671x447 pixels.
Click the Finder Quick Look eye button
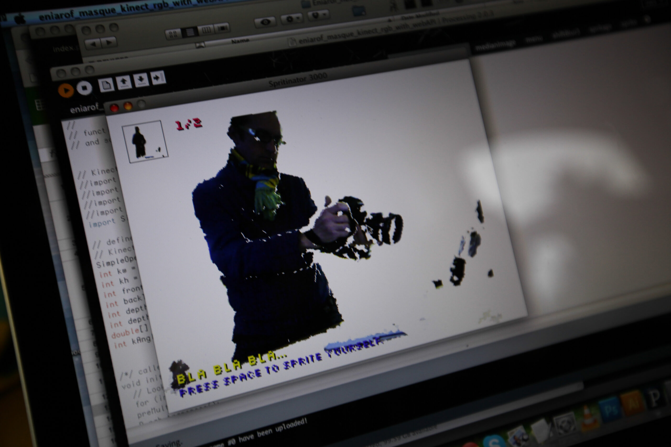265,22
